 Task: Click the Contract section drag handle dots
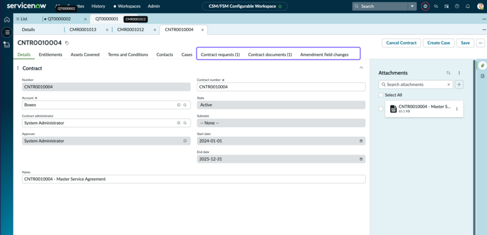click(18, 68)
